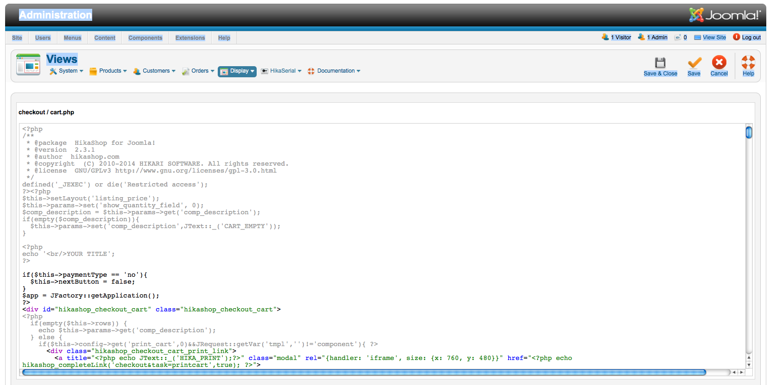Open the Content menu
Image resolution: width=770 pixels, height=385 pixels.
coord(105,38)
